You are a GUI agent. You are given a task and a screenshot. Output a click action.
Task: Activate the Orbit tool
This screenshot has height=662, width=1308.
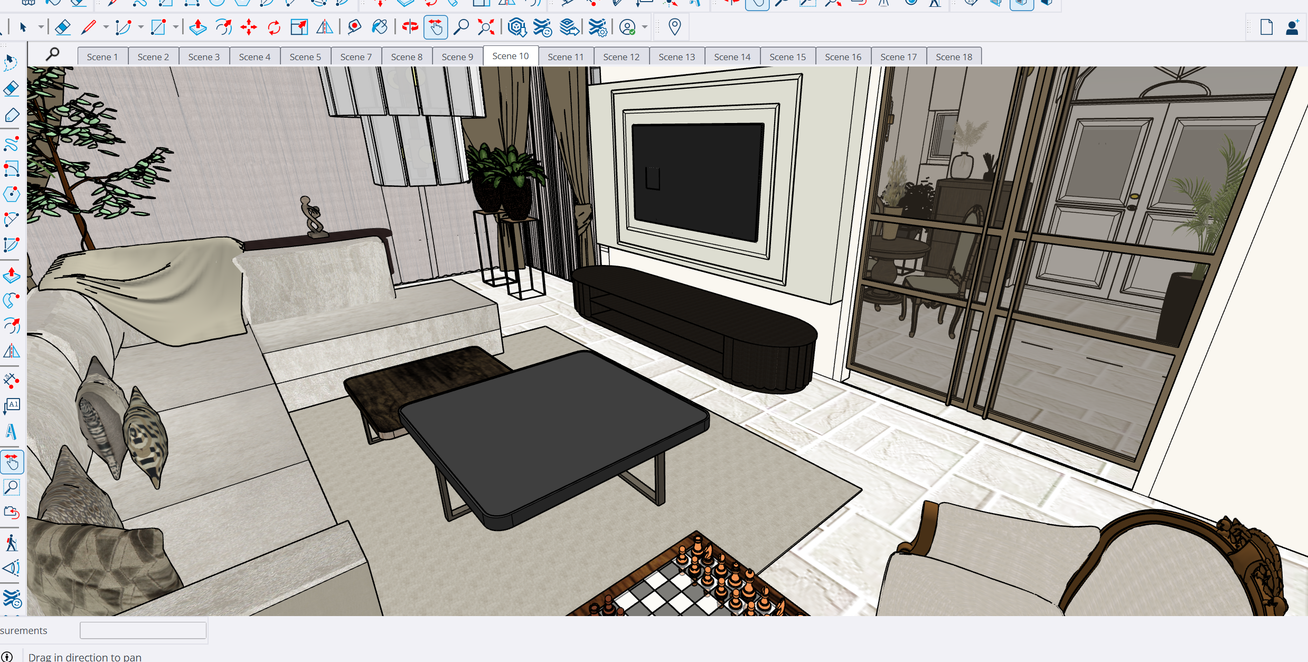click(x=410, y=27)
